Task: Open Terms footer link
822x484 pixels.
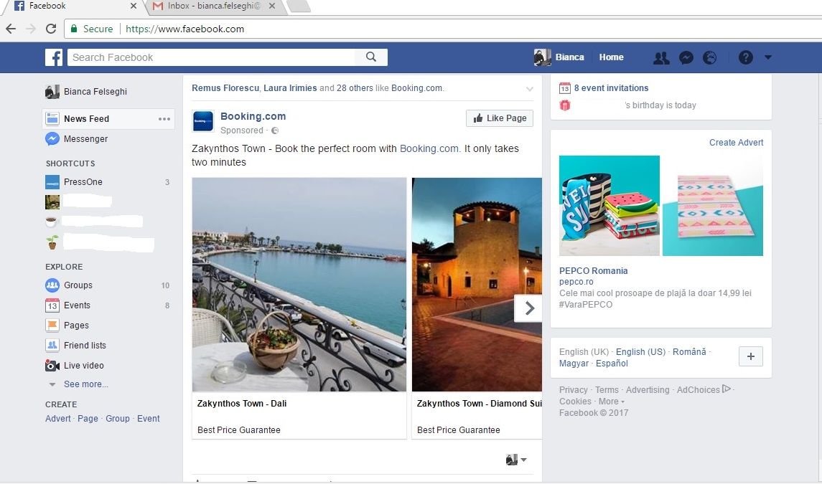Action: pyautogui.click(x=607, y=390)
